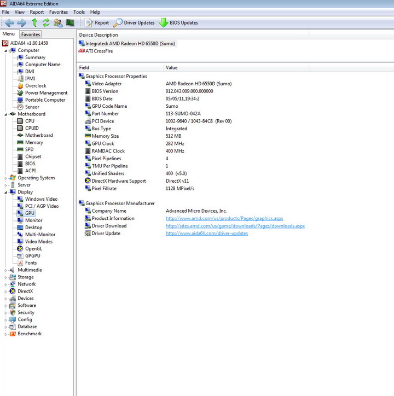The width and height of the screenshot is (394, 396).
Task: Open the AMD driver downloads link
Action: point(235,226)
